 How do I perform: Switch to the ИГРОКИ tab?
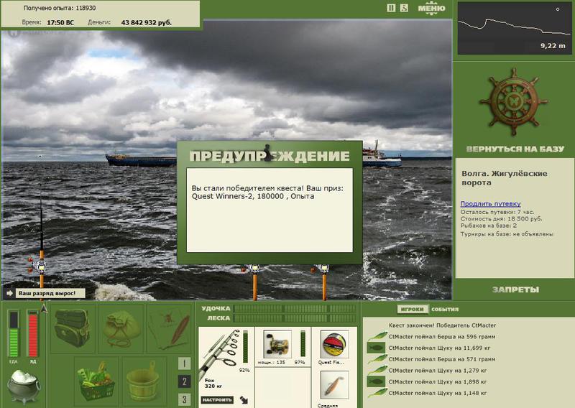(412, 310)
